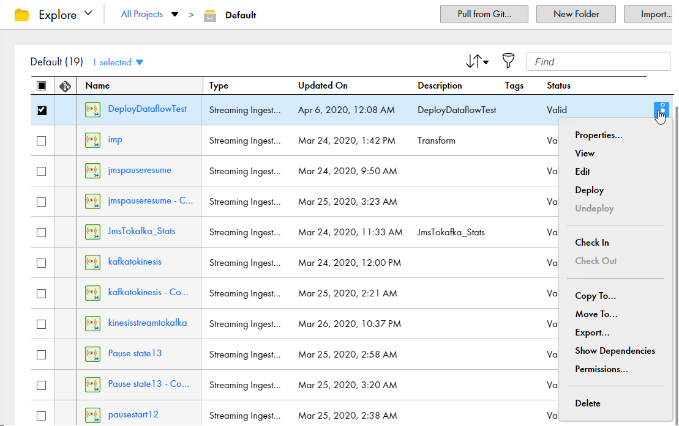Check the JmsTokafka_Stats row checkbox
This screenshot has height=426, width=679.
tap(41, 232)
